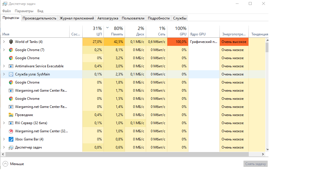The width and height of the screenshot is (334, 188).
Task: Switch to the Производительность tab
Action: pos(39,18)
